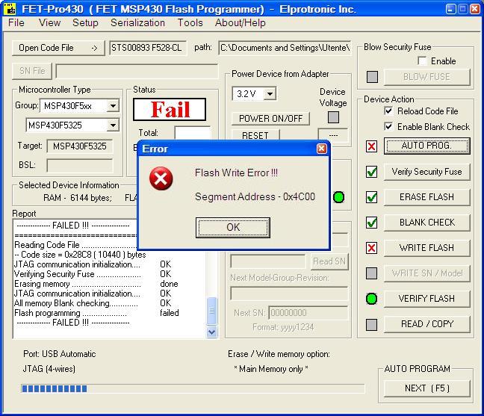Click 'Port: USB Automatic' status text
Image resolution: width=484 pixels, height=416 pixels.
click(60, 354)
